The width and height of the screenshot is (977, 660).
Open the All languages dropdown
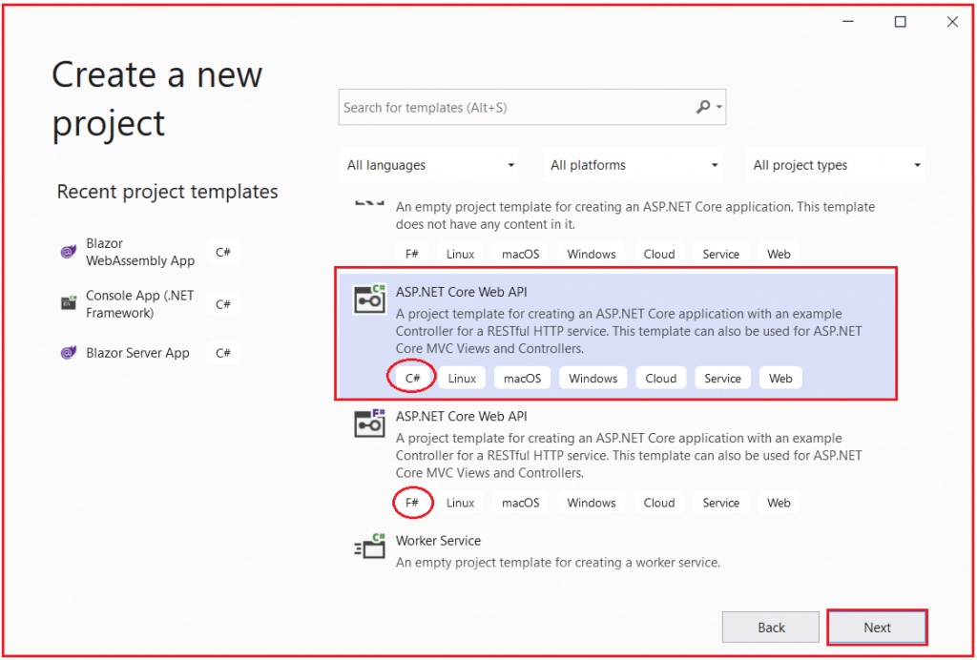tap(428, 164)
